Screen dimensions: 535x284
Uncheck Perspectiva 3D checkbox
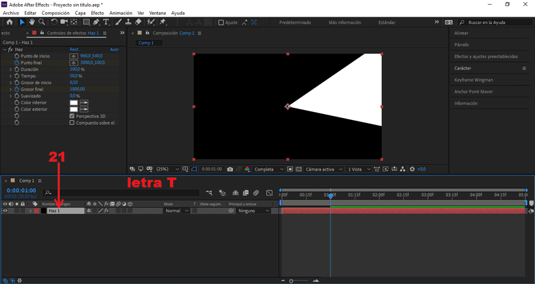tap(72, 116)
